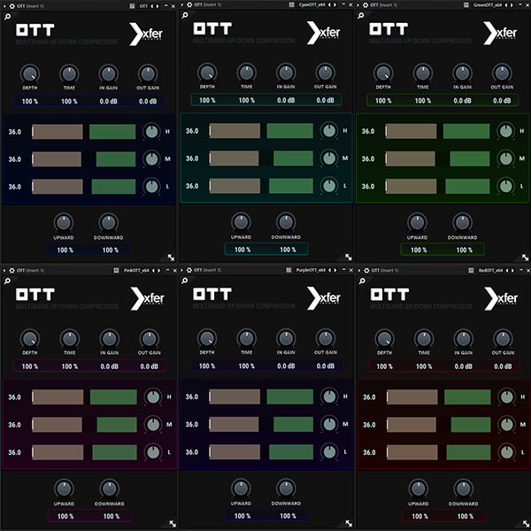Open the gear settings in the GreenOTT_x64 window
531x531 pixels.
[x=366, y=5]
